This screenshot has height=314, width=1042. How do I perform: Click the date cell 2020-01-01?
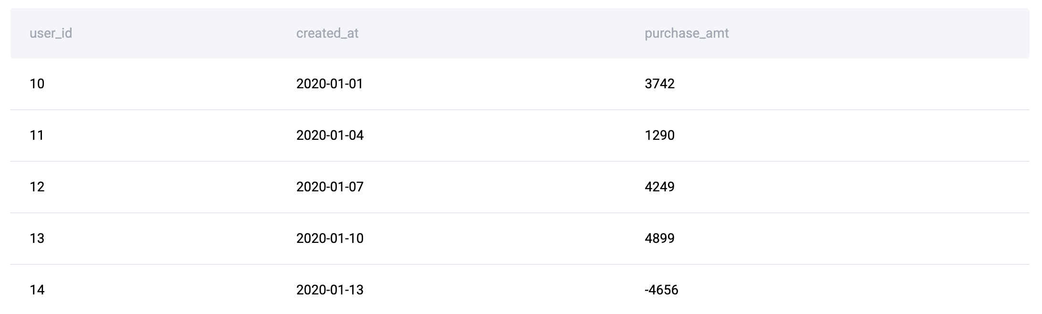tap(330, 84)
